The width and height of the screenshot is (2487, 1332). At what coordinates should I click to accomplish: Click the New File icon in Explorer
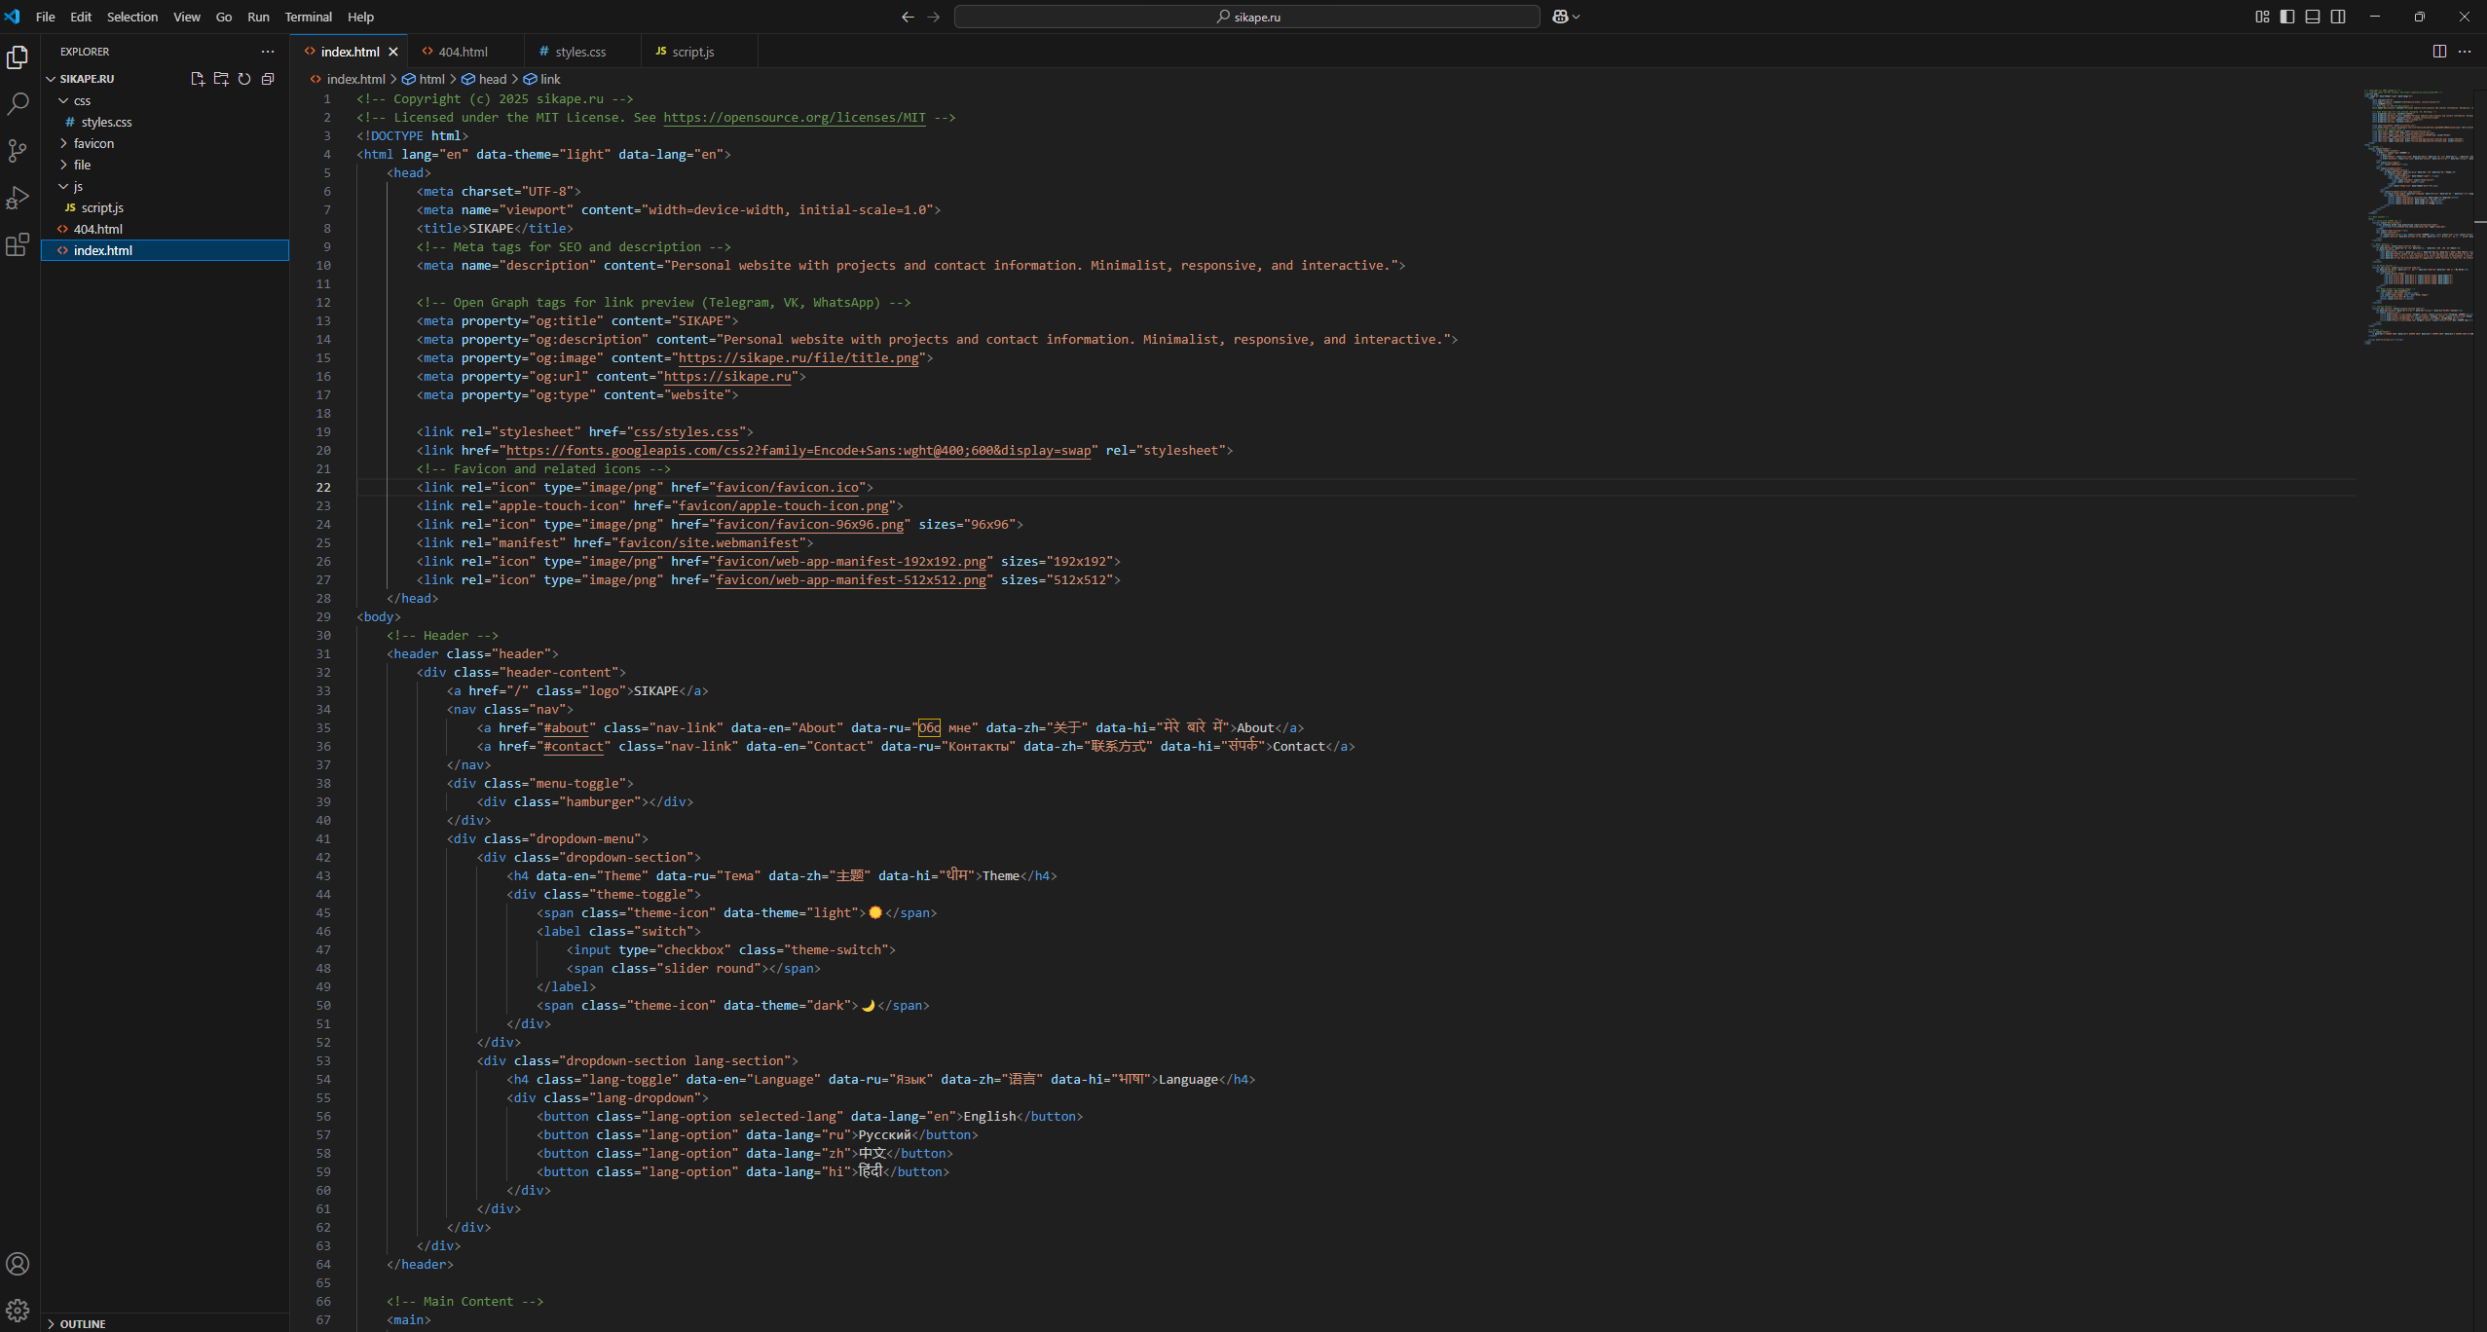(198, 79)
